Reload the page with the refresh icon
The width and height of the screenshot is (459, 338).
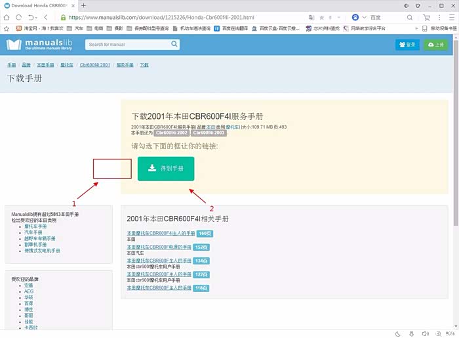point(19,18)
